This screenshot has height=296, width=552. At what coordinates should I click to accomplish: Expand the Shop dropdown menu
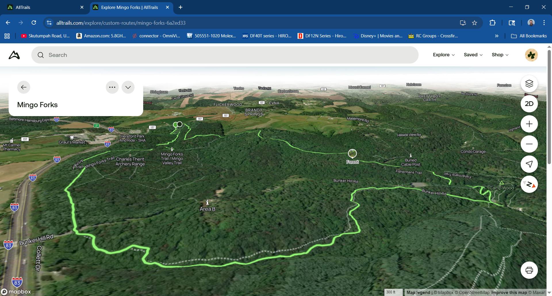click(x=500, y=55)
